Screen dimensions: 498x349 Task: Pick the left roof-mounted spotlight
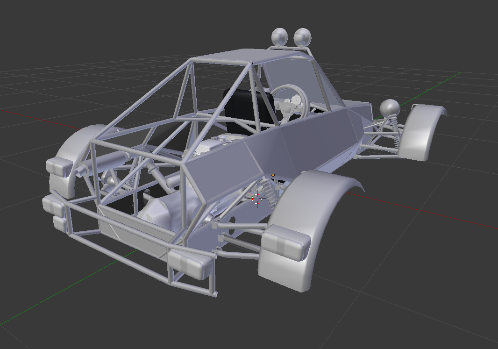[x=279, y=37]
